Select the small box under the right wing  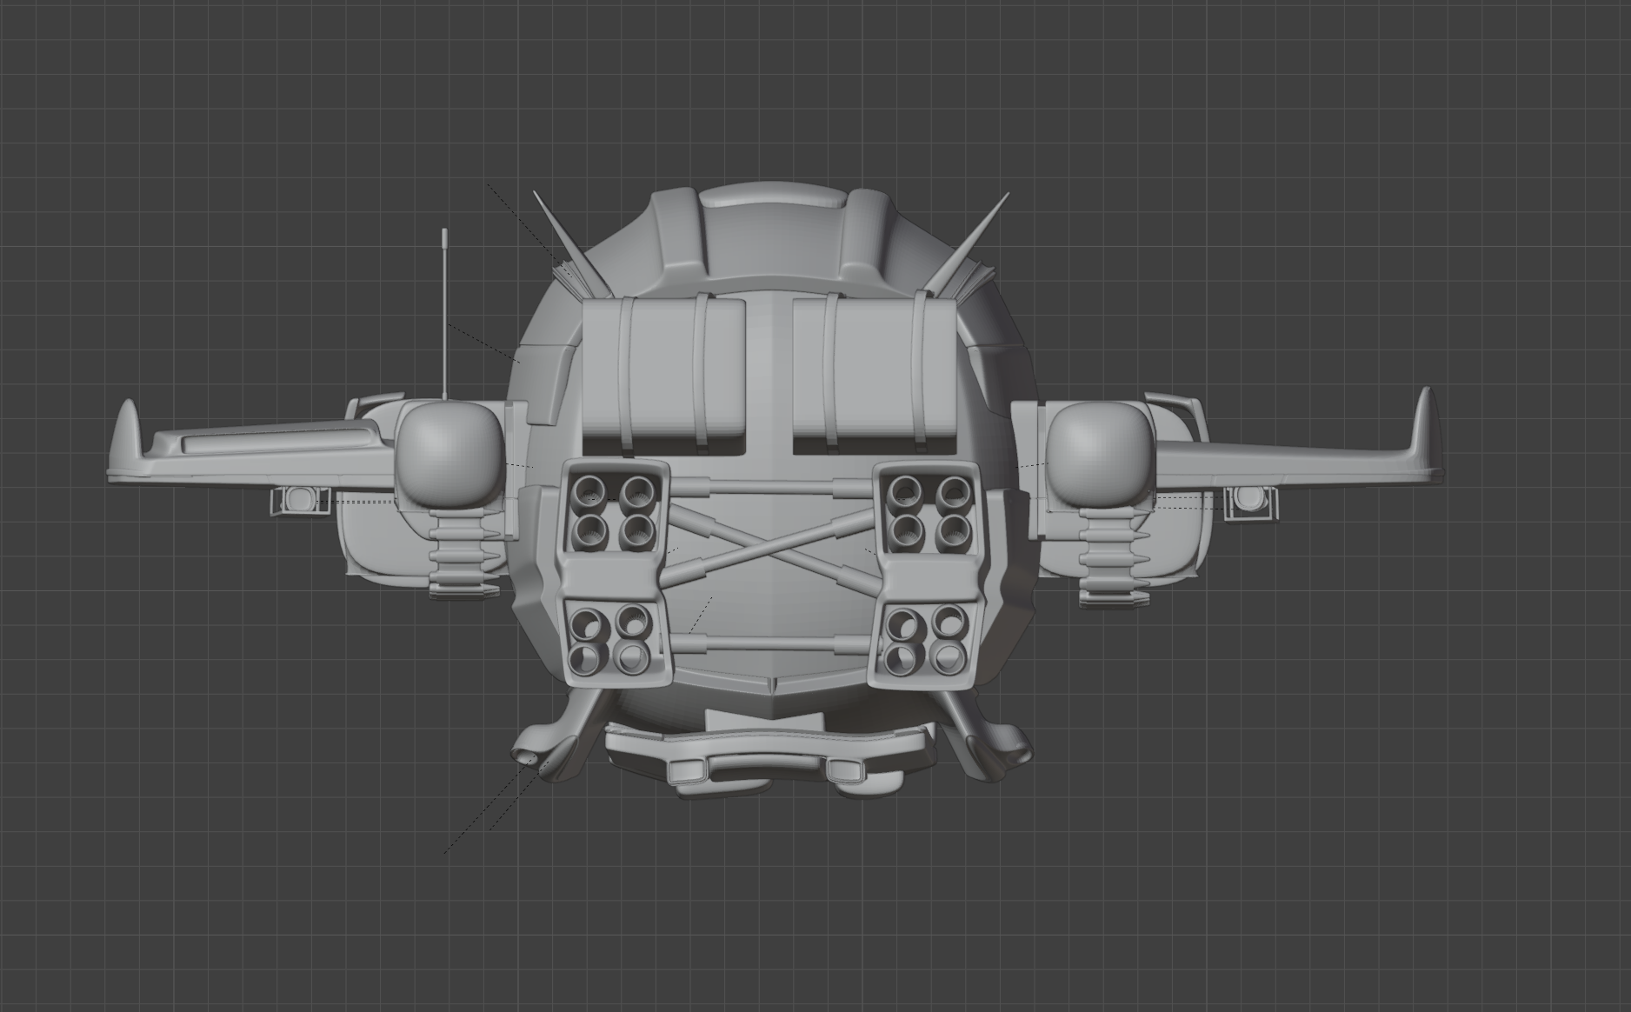coord(1252,502)
